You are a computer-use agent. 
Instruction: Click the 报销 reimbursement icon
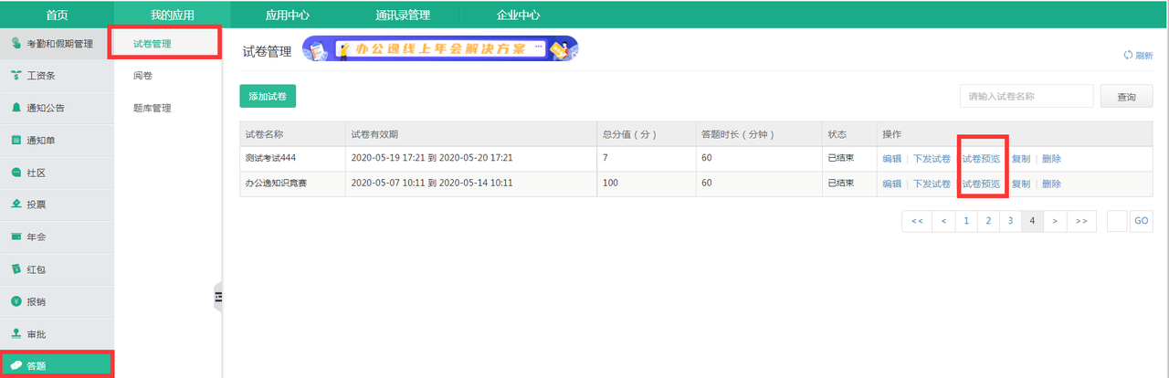[16, 301]
